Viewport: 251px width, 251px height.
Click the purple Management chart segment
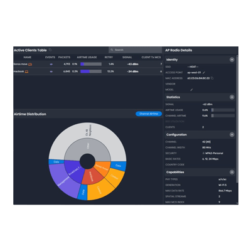[64, 181]
